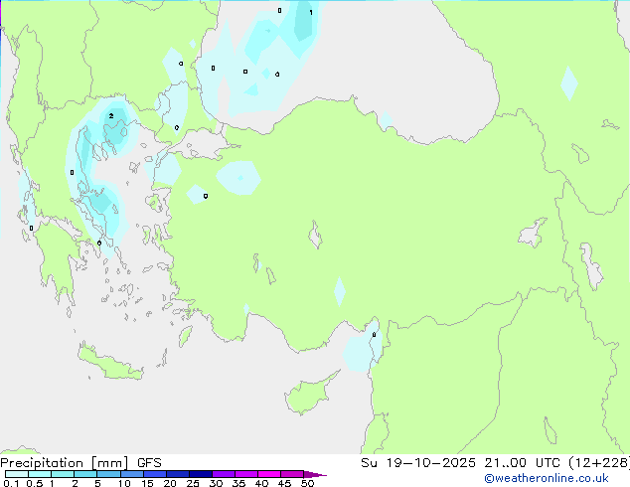Click the 0.5–1 mm legend swatch

pyautogui.click(x=40, y=474)
